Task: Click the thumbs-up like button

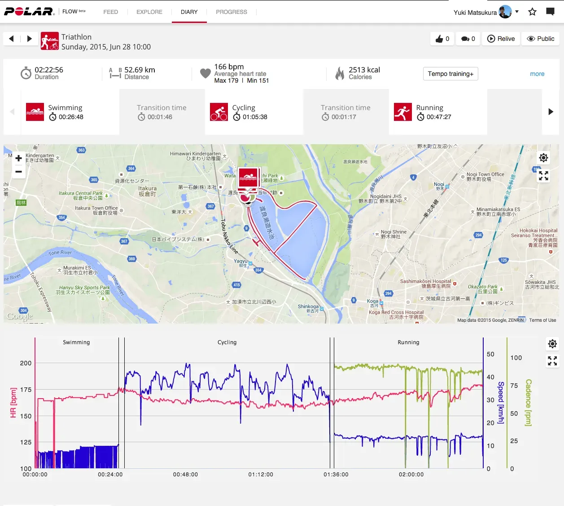Action: (x=442, y=39)
